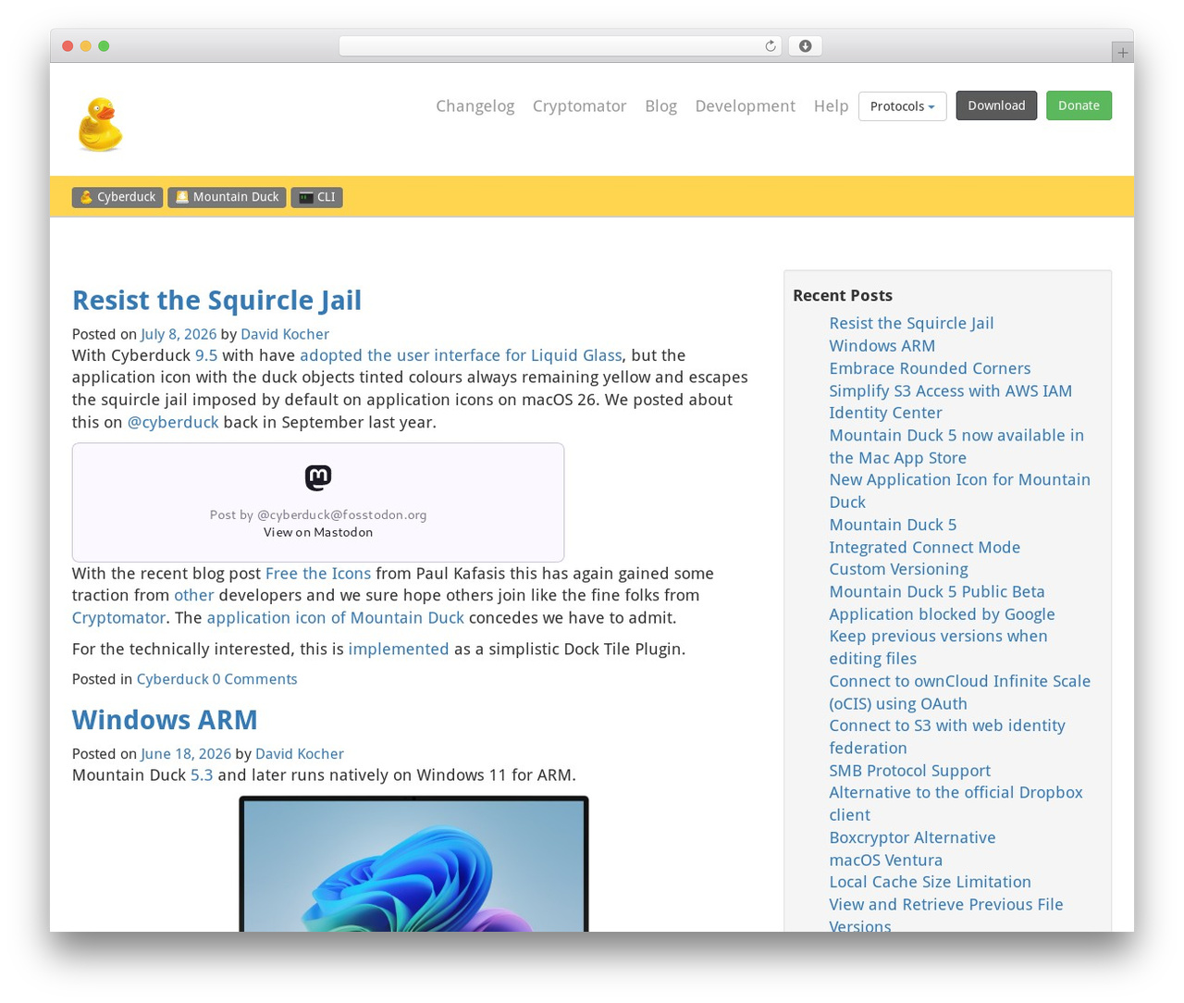Open the macOS Ventura recent post
Screen dimensions: 1184x1003
(885, 860)
